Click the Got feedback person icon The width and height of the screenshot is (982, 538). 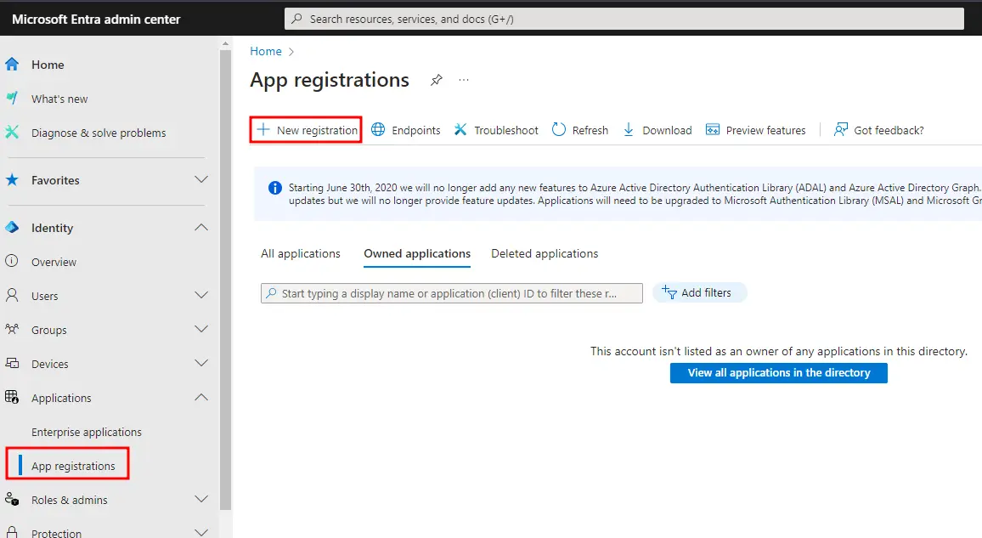click(840, 130)
